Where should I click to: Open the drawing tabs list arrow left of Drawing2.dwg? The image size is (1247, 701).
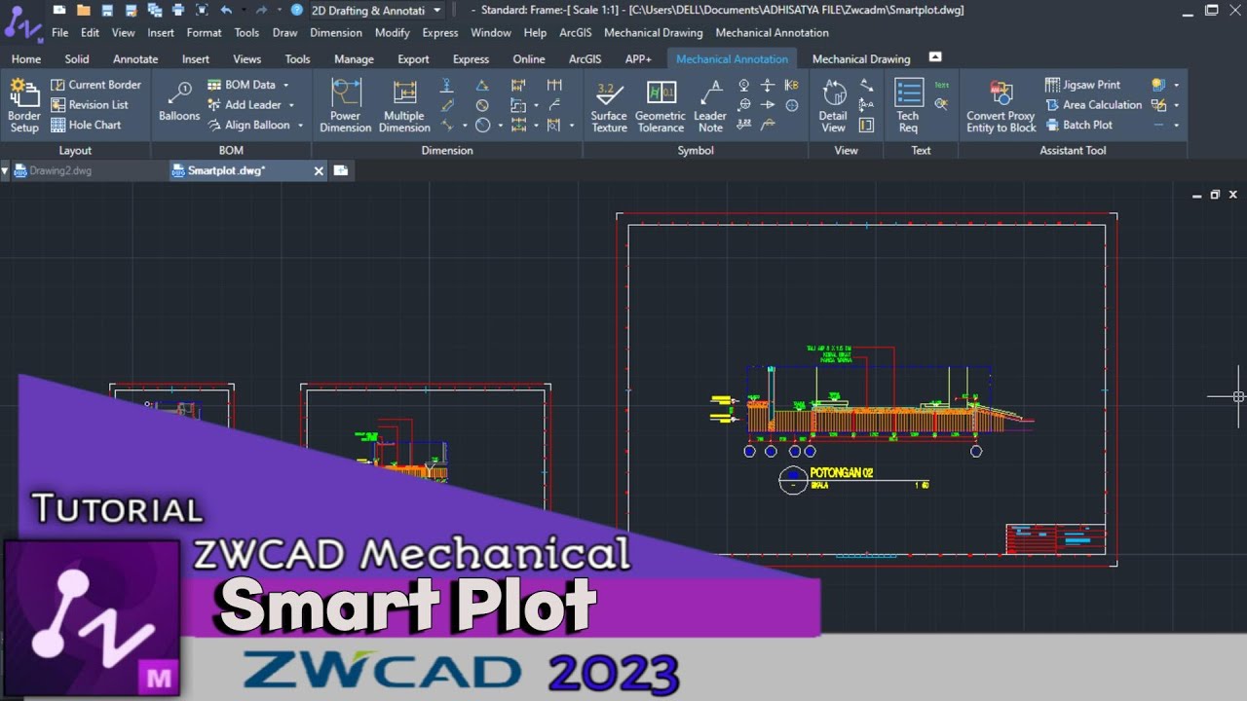pyautogui.click(x=5, y=170)
